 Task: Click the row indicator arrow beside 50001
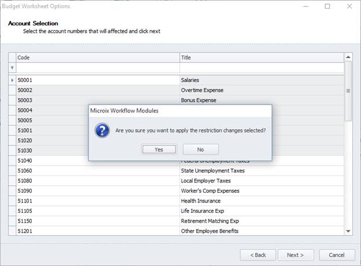[12, 80]
